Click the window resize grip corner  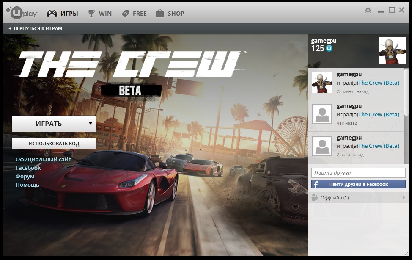click(407, 253)
